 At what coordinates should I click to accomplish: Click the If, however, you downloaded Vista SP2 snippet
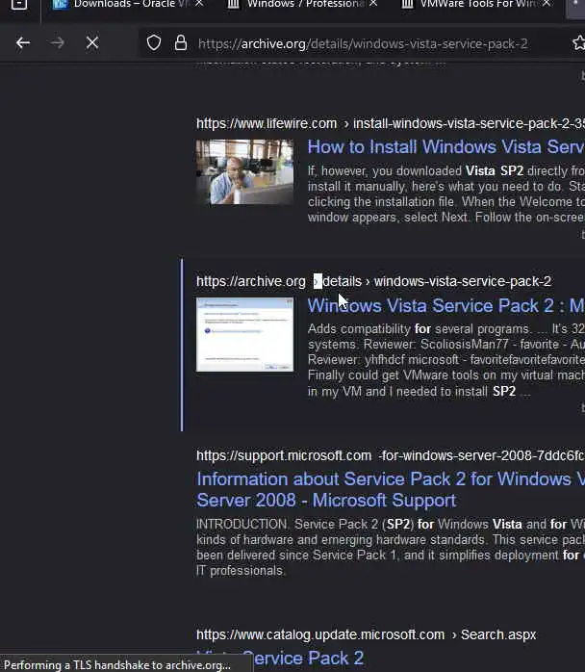tap(445, 194)
